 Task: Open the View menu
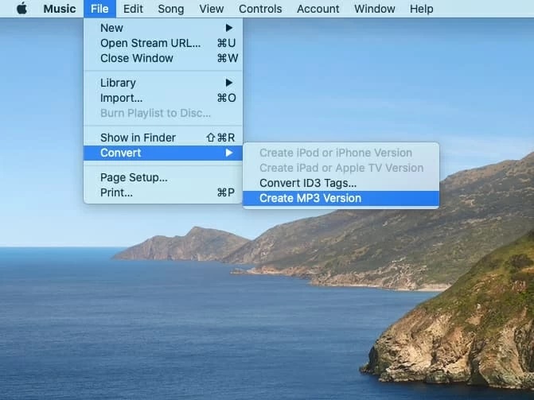[211, 9]
